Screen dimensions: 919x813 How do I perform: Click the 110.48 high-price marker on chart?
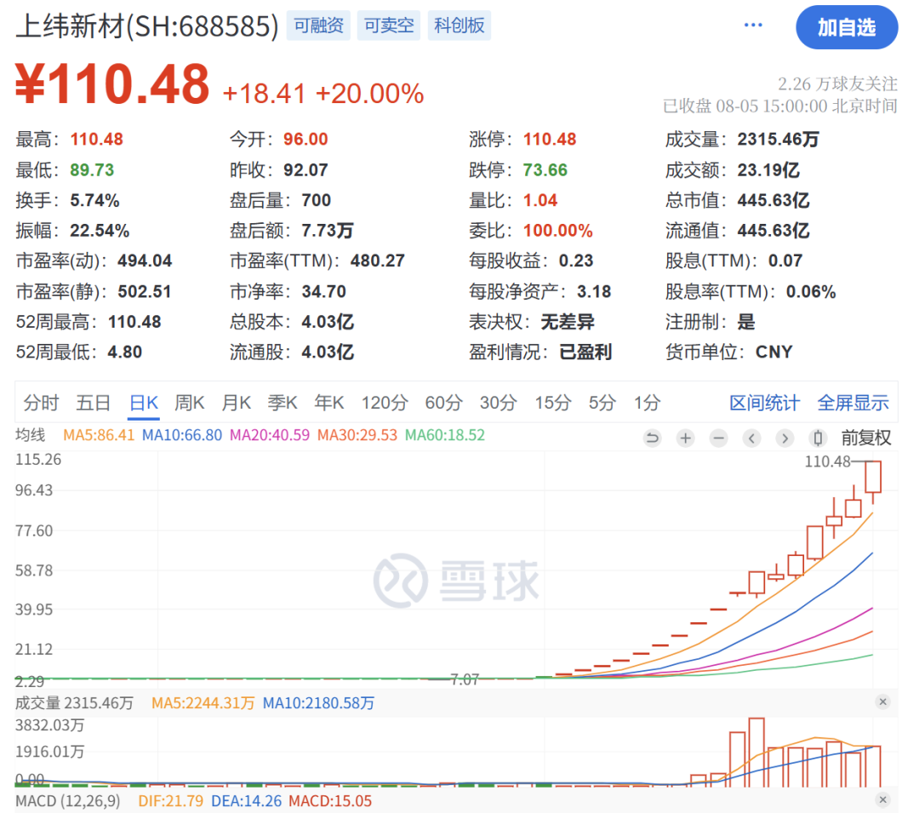[828, 462]
